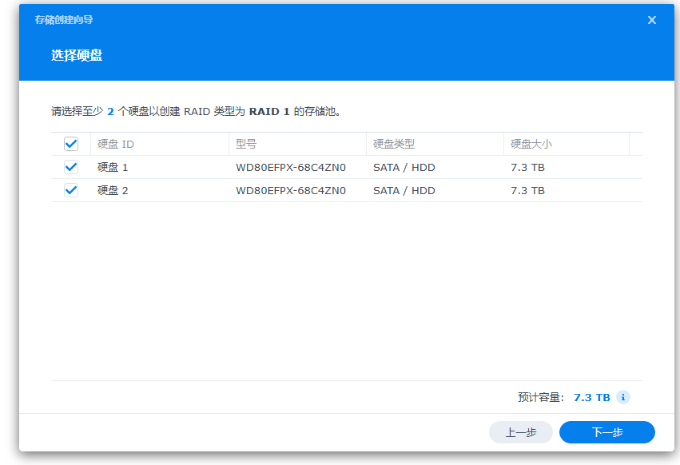Screen dimensions: 680x465
Task: Uncheck the checkbox for 硬盘 2
Action: click(x=71, y=190)
